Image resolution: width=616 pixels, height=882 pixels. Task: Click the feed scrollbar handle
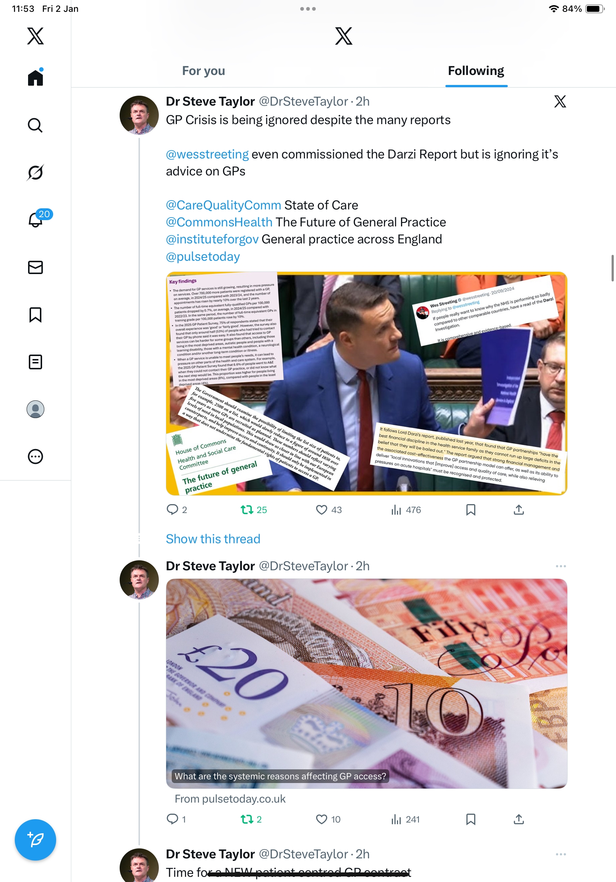pyautogui.click(x=613, y=268)
